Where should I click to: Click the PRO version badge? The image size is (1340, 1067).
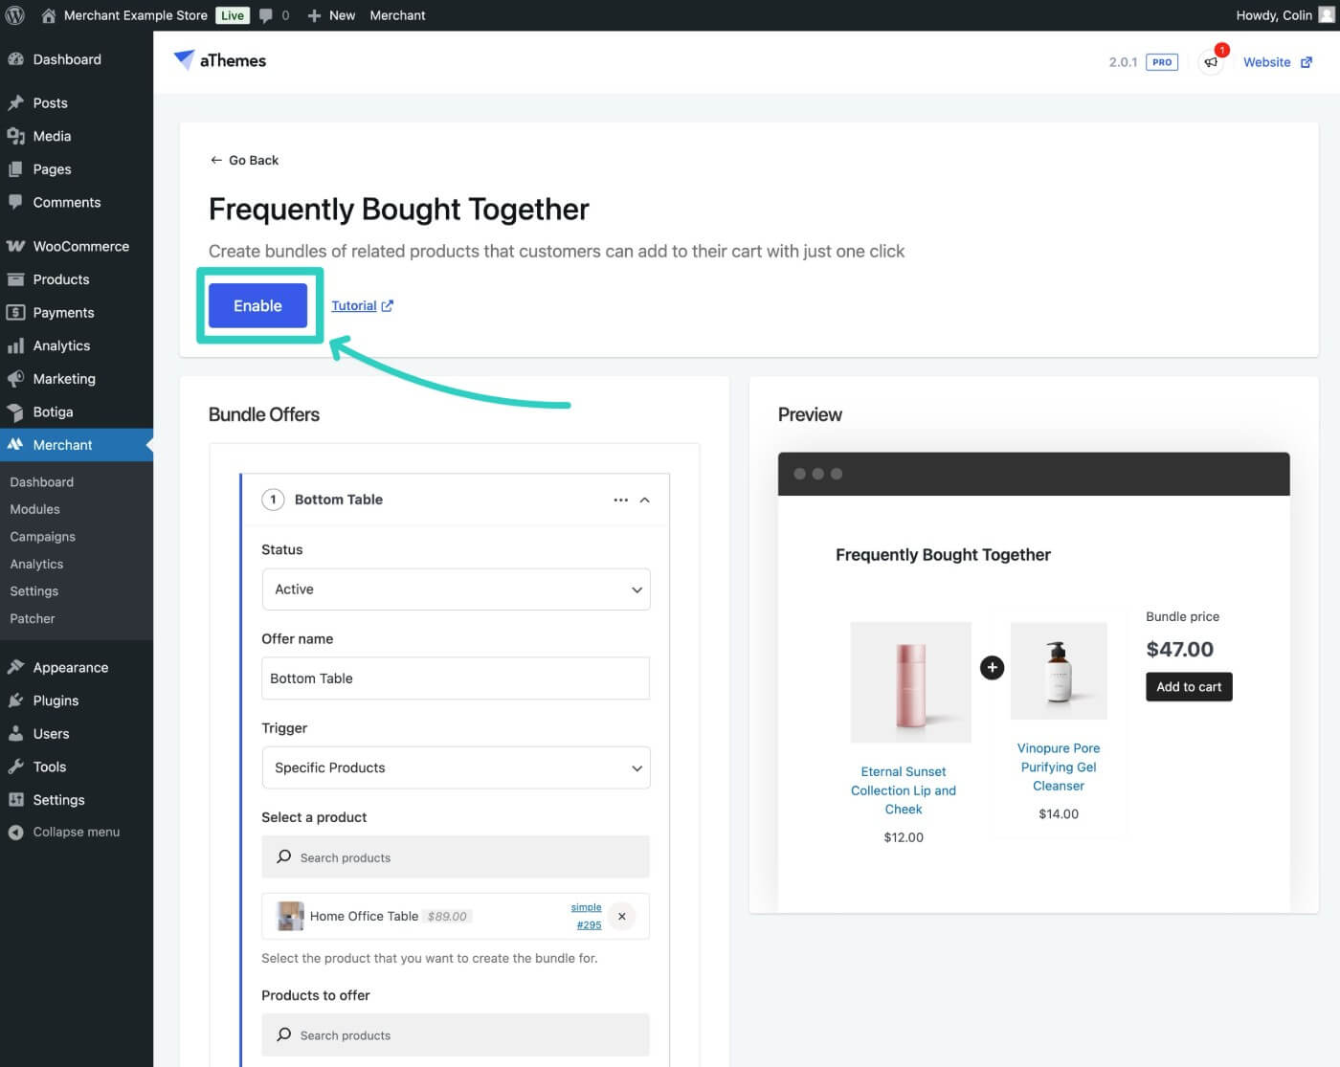(1162, 62)
